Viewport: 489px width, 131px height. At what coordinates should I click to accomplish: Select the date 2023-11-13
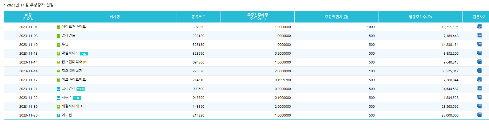[28, 54]
